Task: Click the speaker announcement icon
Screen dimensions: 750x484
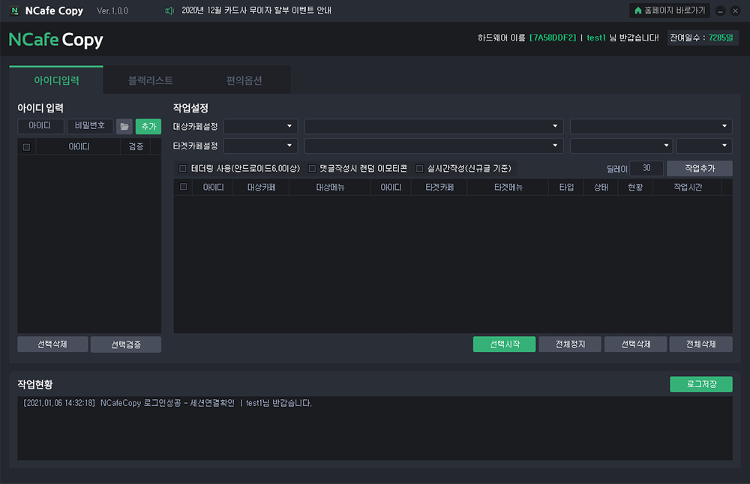Action: coord(169,11)
